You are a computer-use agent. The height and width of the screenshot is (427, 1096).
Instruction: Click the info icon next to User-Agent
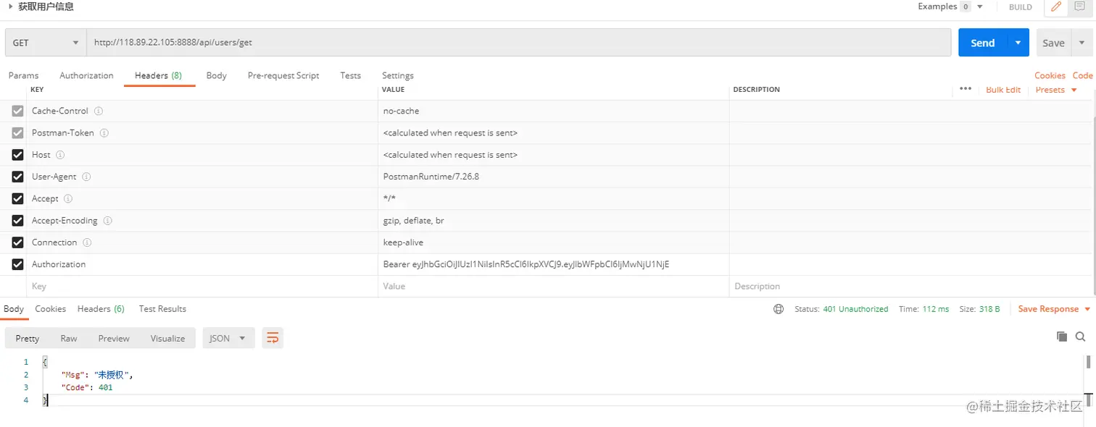86,177
